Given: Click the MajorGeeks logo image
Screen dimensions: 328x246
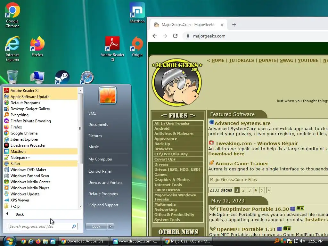Looking at the screenshot, I should click(x=177, y=82).
